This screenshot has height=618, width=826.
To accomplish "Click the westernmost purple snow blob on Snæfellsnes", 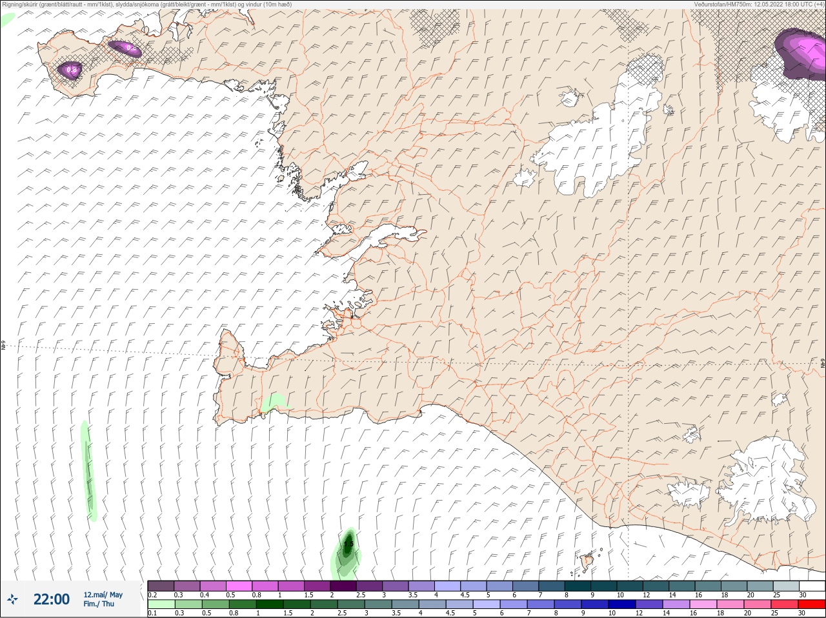I will (x=70, y=70).
